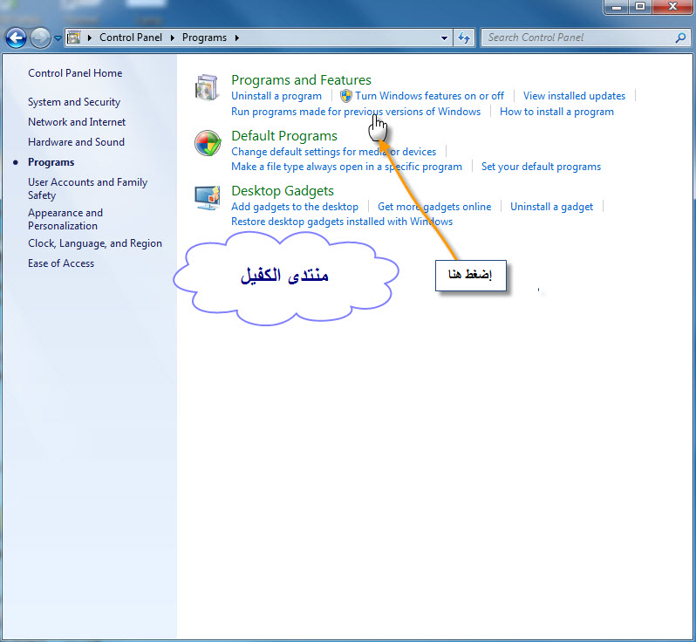696x642 pixels.
Task: Open View installed updates link
Action: [574, 96]
